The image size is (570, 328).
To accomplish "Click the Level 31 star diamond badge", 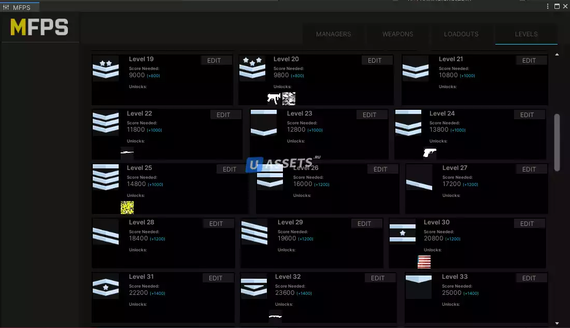I will [x=105, y=286].
